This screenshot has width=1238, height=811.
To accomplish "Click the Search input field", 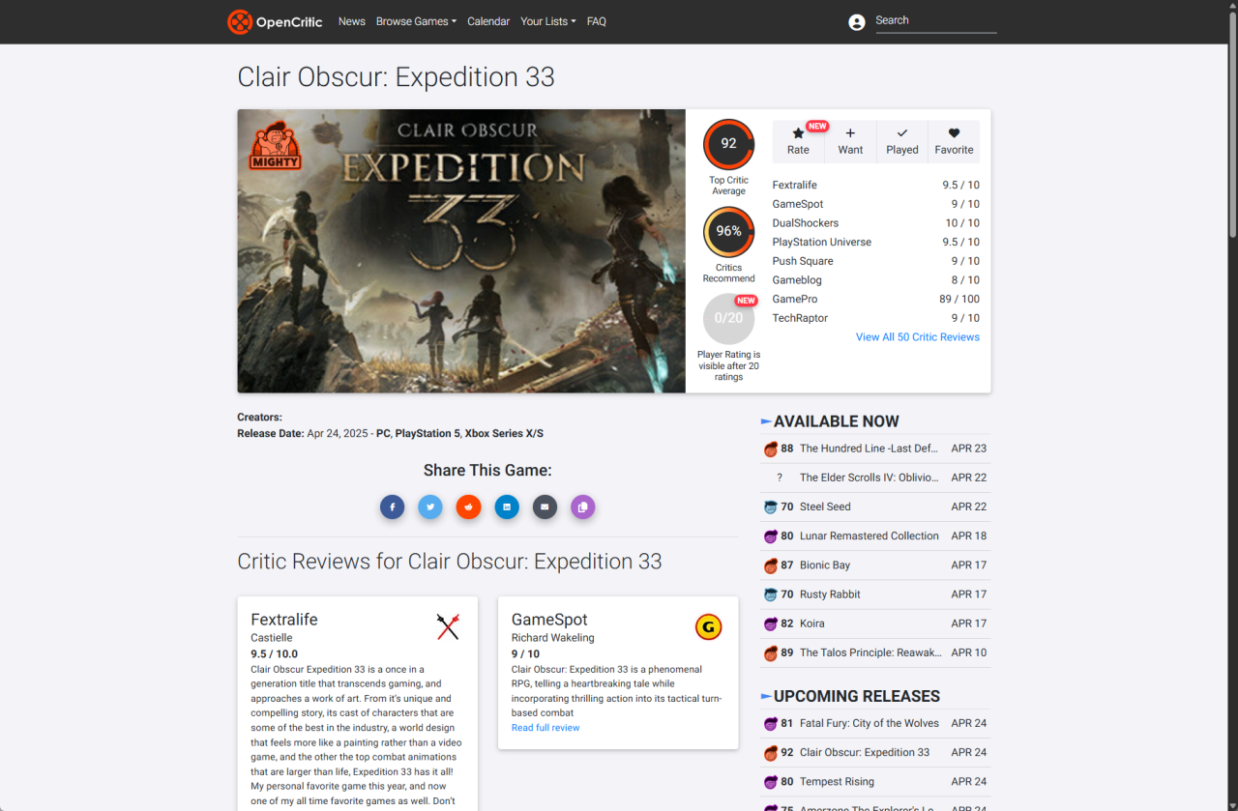I will pos(935,21).
